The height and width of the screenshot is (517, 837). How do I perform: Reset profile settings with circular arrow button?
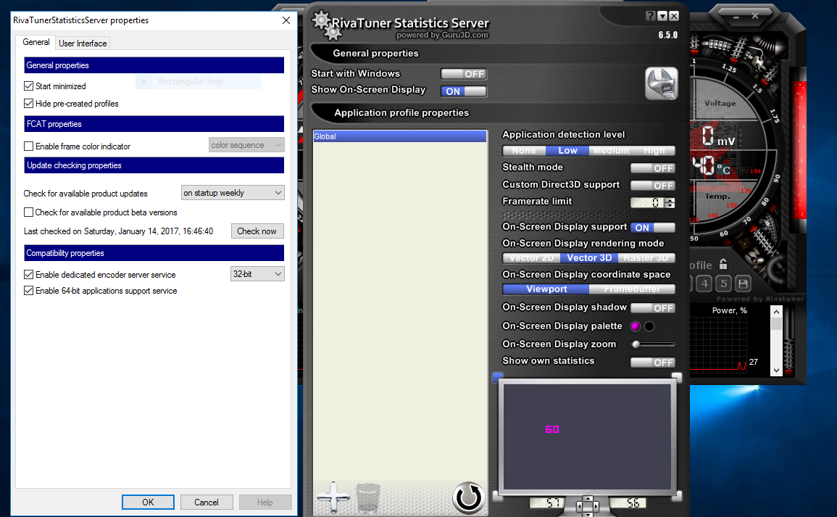pyautogui.click(x=469, y=497)
